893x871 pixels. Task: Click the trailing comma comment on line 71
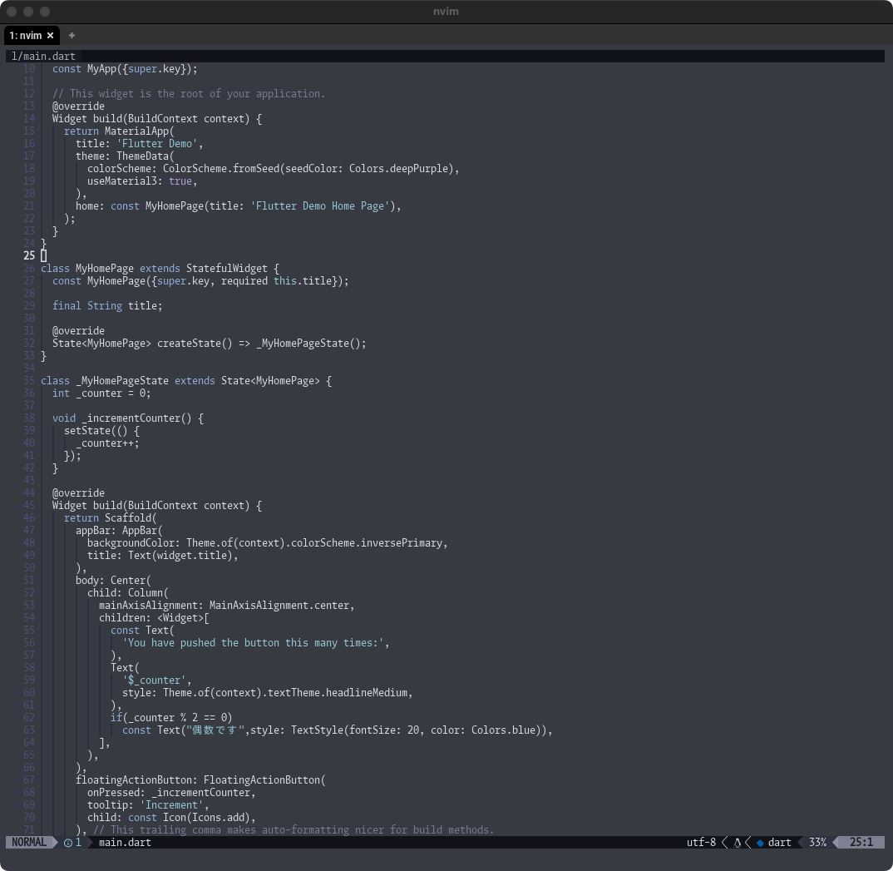(x=294, y=830)
